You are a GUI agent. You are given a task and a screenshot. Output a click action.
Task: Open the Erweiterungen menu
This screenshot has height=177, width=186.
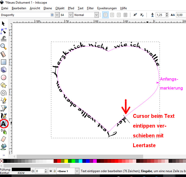click(x=107, y=8)
